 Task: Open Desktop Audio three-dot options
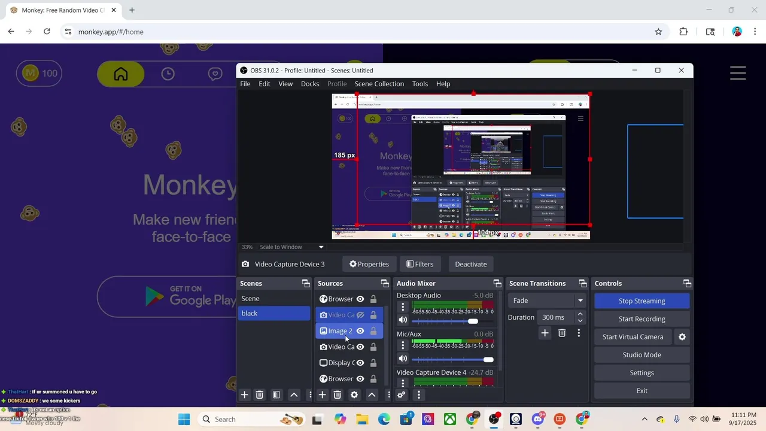coord(403,307)
